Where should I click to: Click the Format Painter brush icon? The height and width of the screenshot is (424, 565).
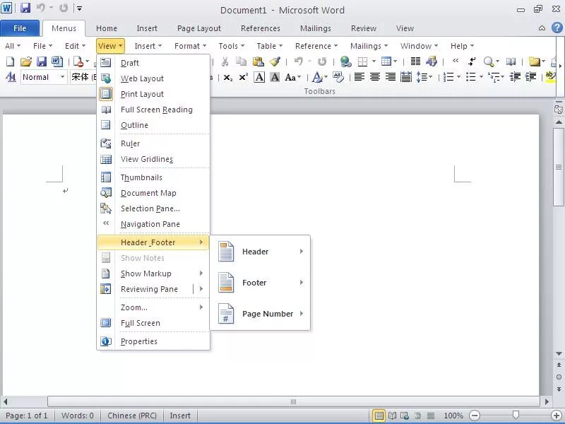pos(275,61)
